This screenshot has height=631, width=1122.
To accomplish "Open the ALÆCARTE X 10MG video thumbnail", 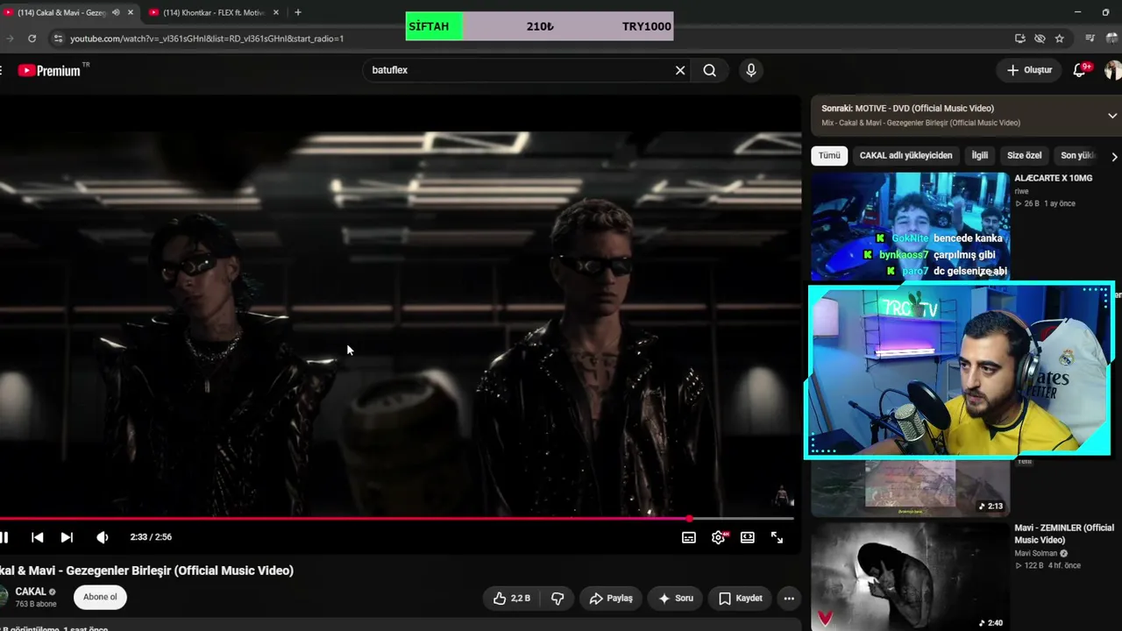I will pyautogui.click(x=910, y=226).
